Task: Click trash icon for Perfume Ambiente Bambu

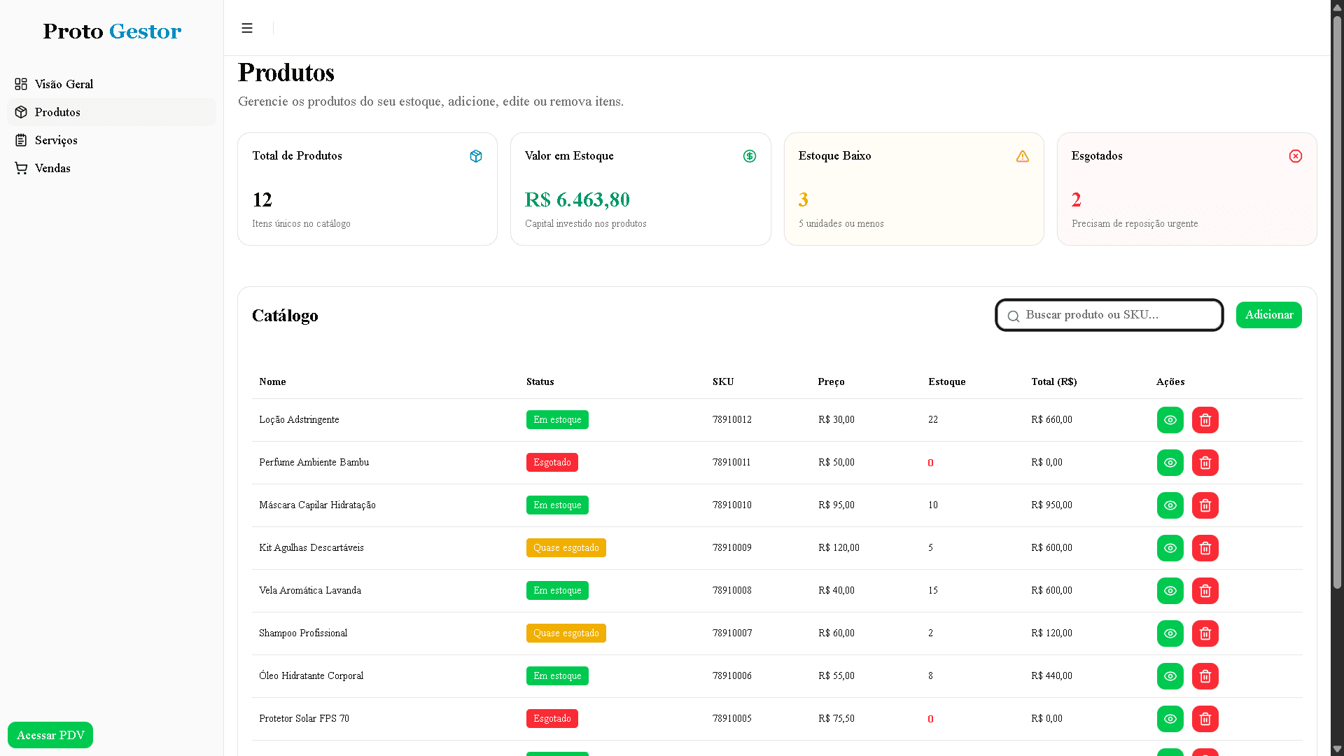Action: pos(1205,463)
